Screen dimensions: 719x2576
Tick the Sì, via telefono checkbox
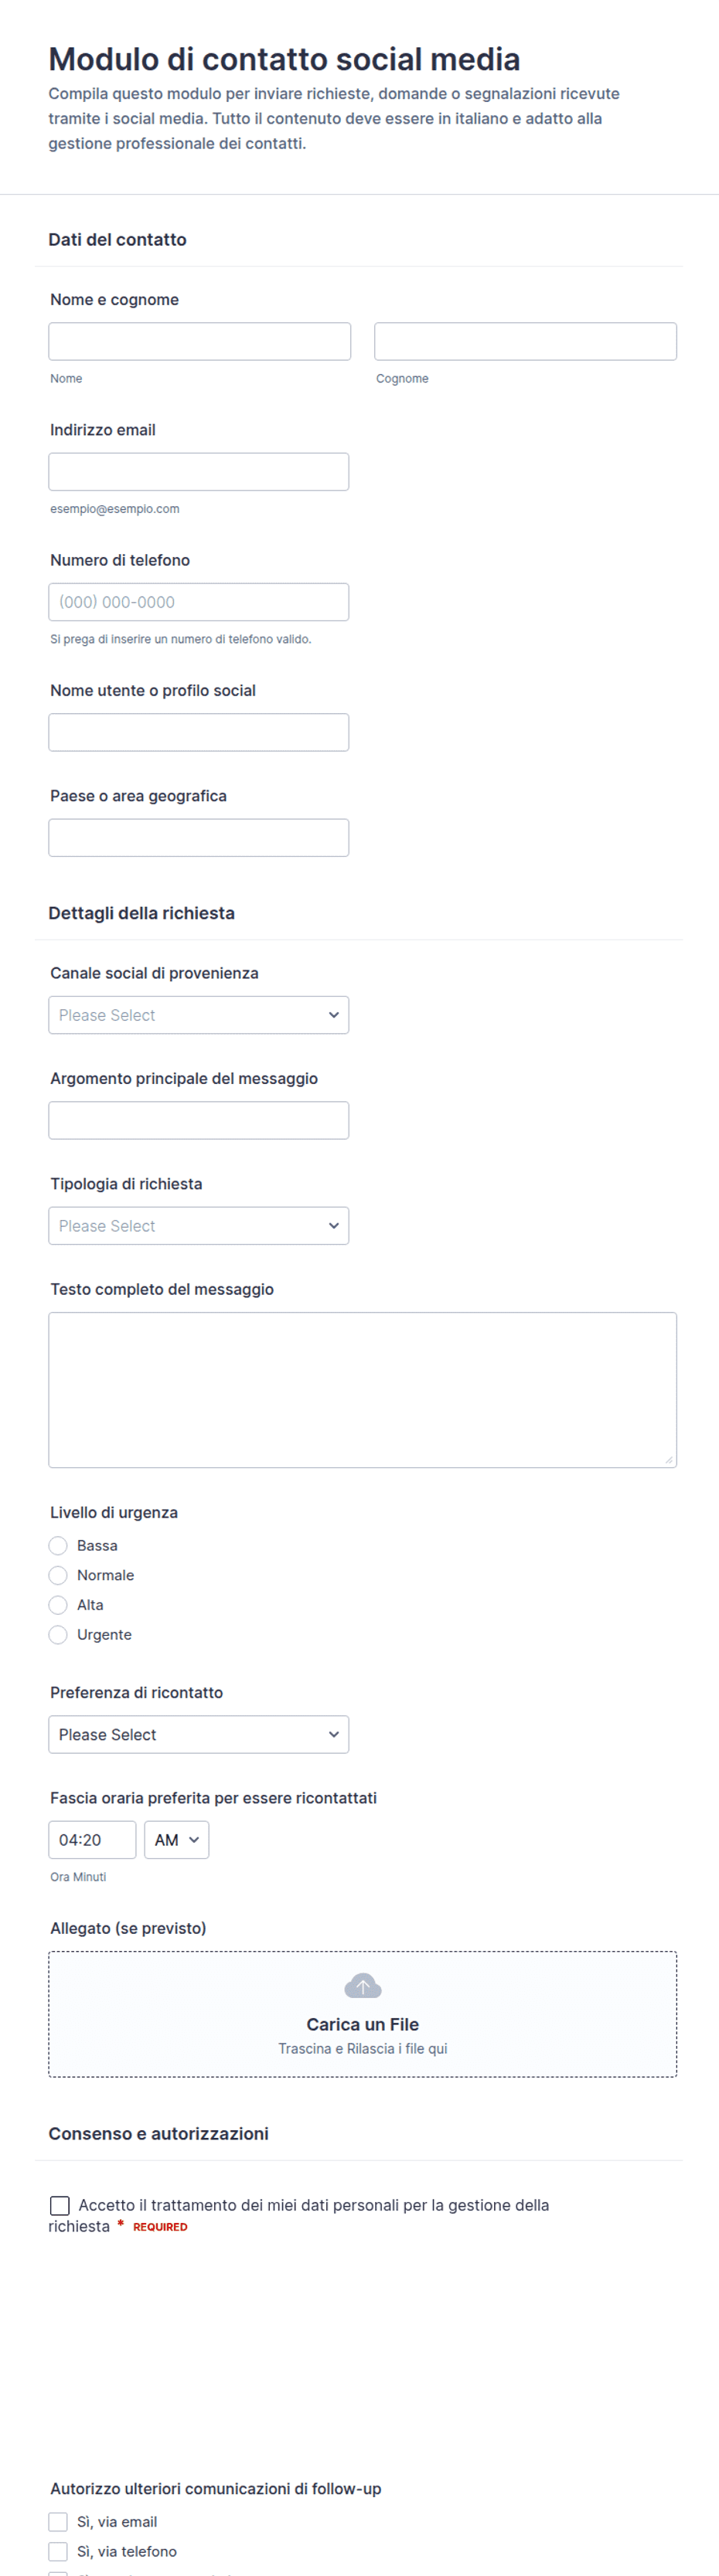pyautogui.click(x=58, y=2551)
